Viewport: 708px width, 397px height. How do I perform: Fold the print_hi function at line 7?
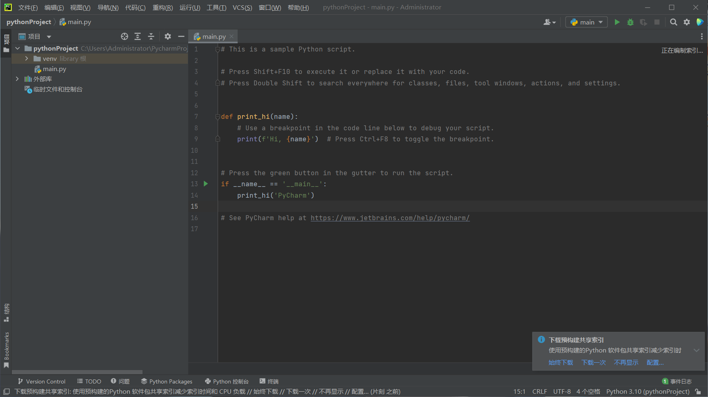pyautogui.click(x=218, y=117)
